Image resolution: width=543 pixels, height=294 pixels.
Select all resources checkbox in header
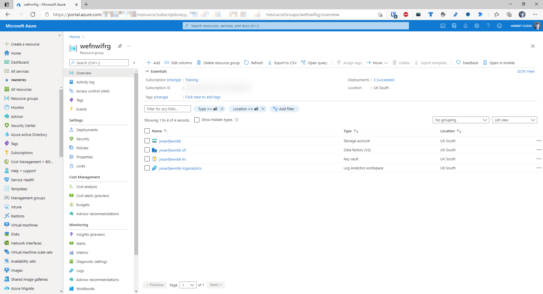click(147, 131)
